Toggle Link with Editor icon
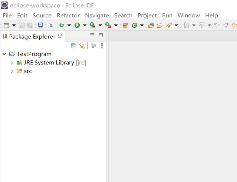 [x=82, y=46]
